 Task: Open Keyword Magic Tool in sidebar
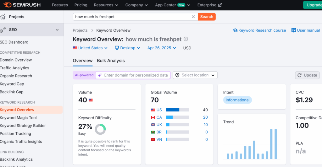click(18, 118)
